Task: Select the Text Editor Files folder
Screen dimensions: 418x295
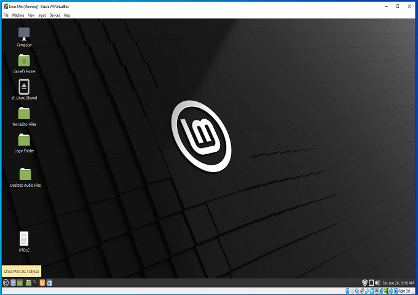Action: pyautogui.click(x=24, y=113)
